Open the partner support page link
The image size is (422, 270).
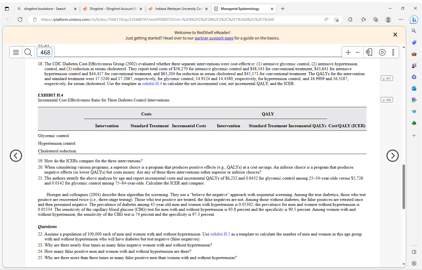[214, 38]
